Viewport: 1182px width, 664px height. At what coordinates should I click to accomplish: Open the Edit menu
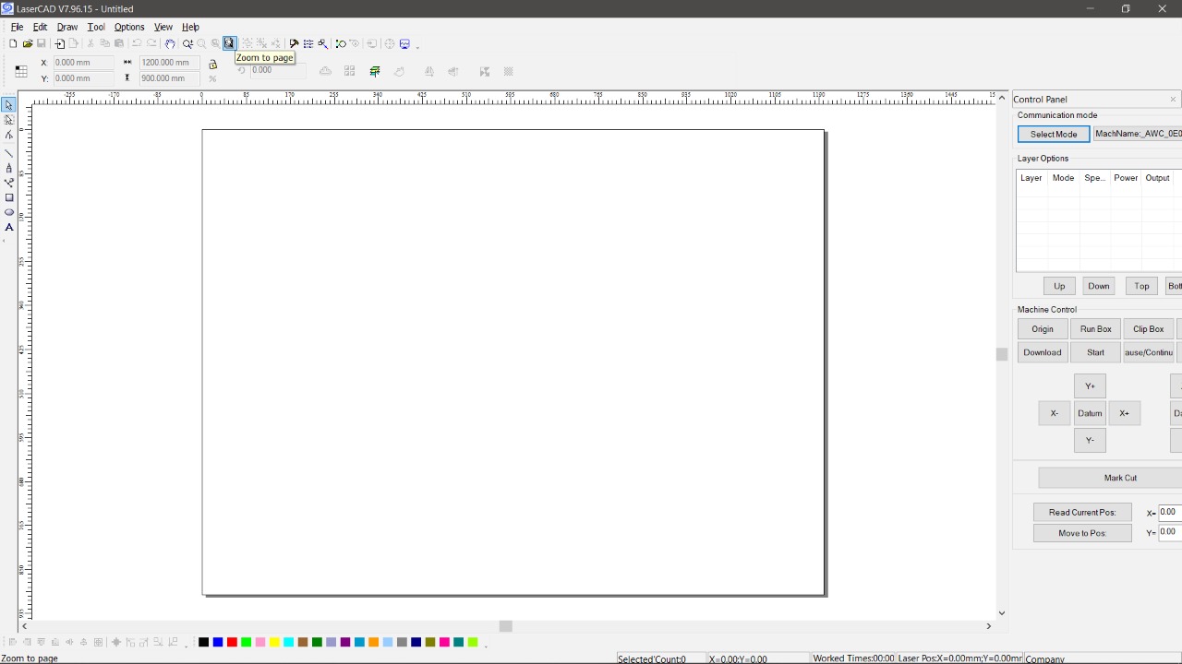(x=41, y=27)
